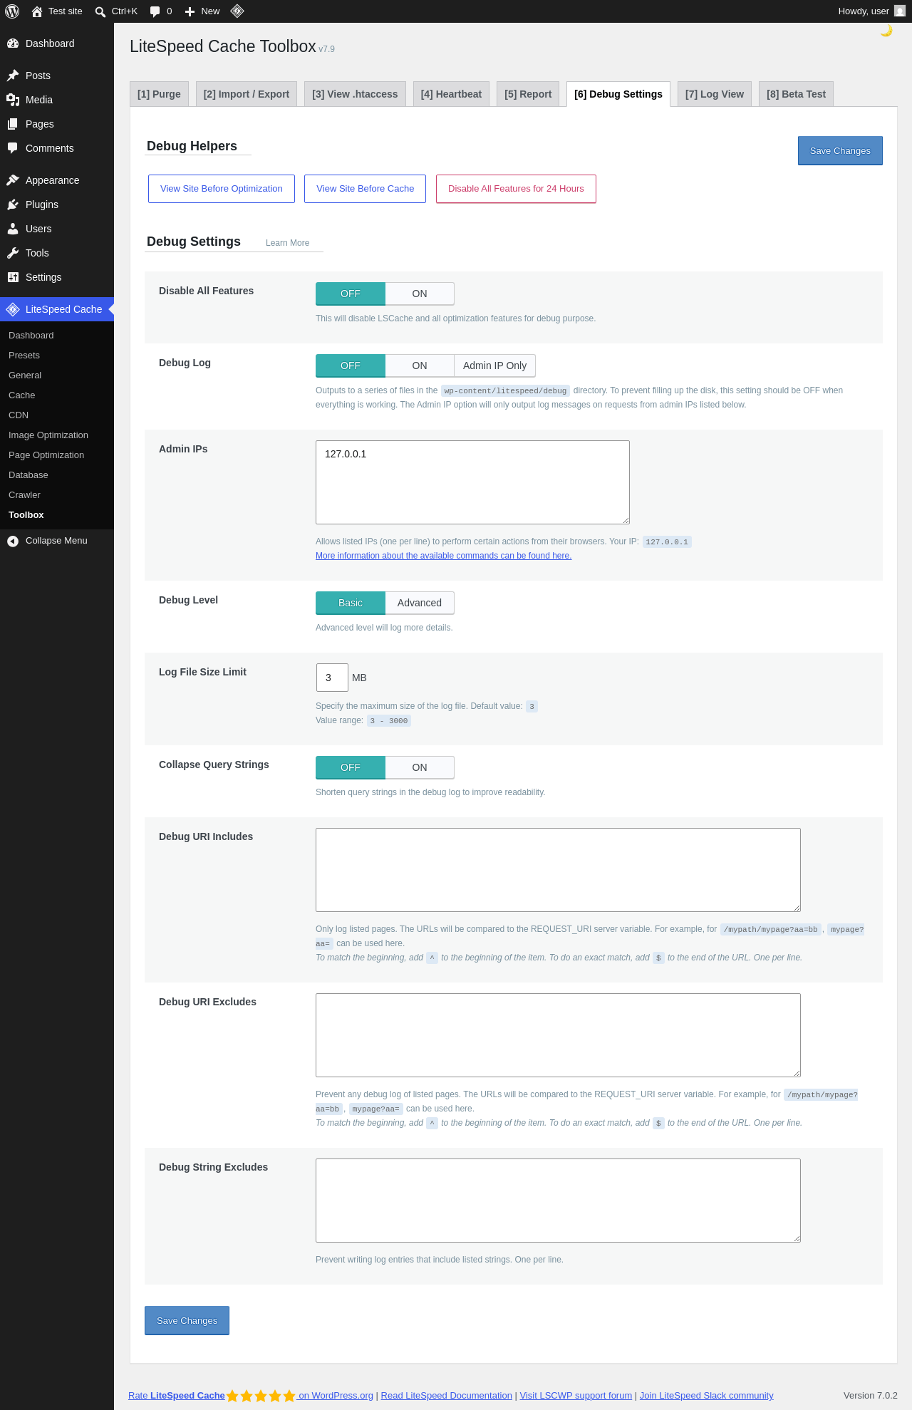This screenshot has width=912, height=1410.
Task: Visit LSCWP support forum link
Action: point(576,1396)
